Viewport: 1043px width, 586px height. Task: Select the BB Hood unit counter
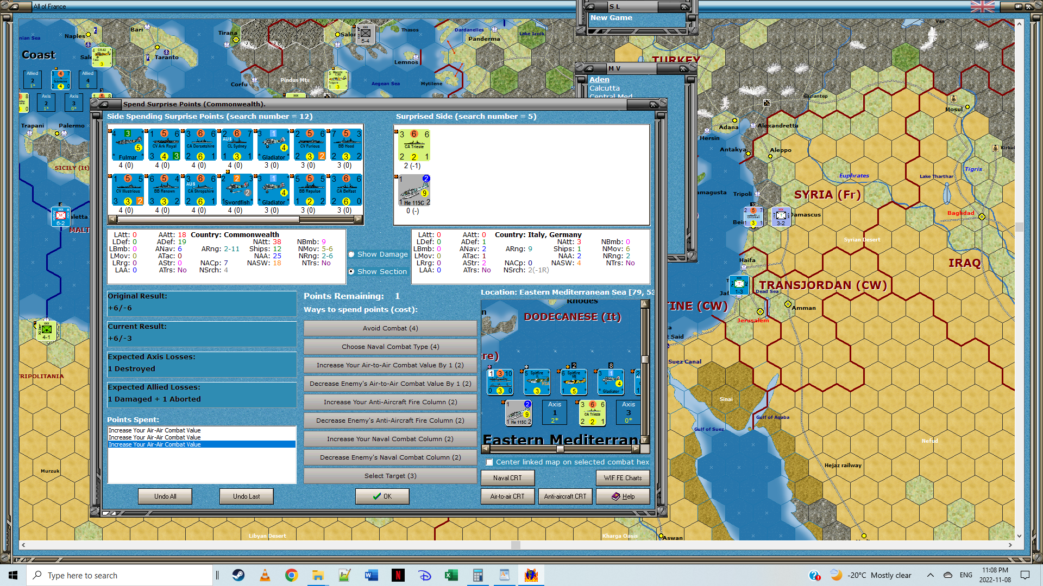click(x=346, y=145)
